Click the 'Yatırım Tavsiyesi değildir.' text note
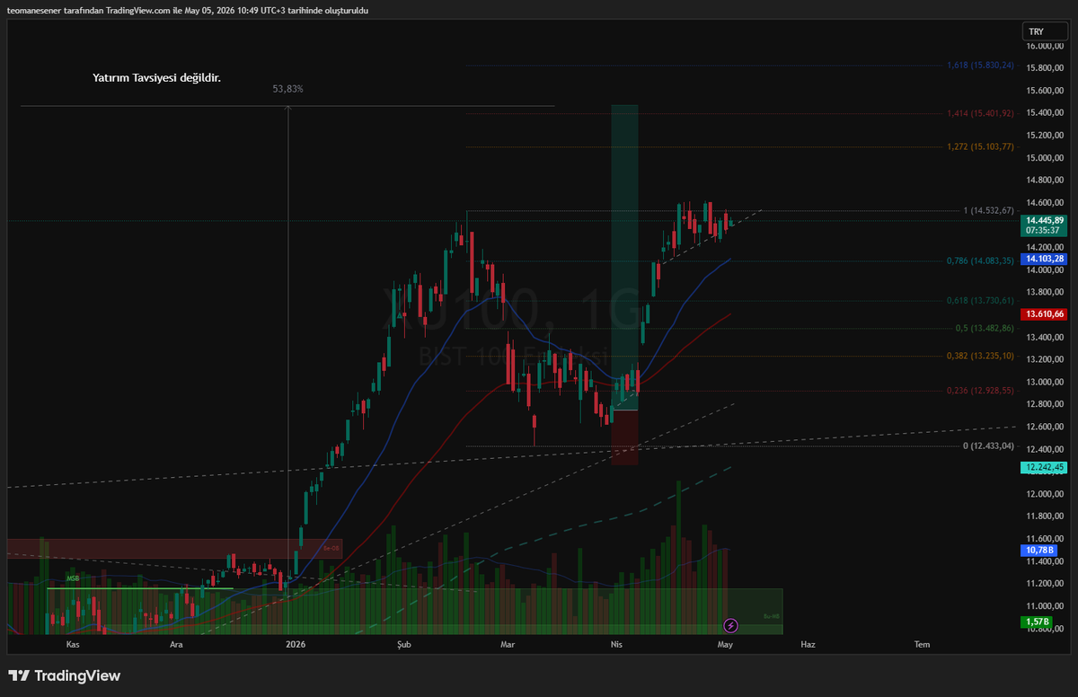Viewport: 1078px width, 697px height. 156,78
